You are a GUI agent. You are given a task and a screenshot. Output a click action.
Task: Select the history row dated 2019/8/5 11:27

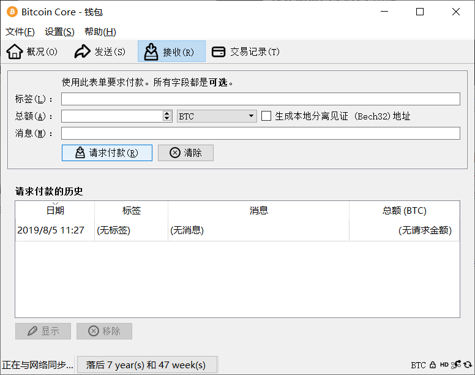point(238,230)
